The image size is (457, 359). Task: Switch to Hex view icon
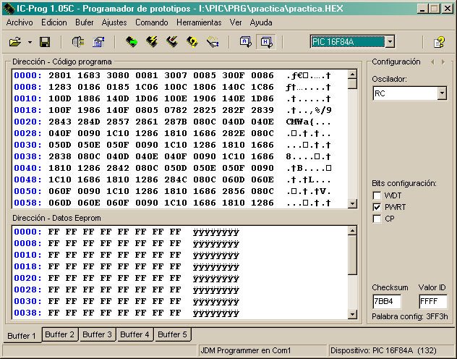click(x=266, y=42)
